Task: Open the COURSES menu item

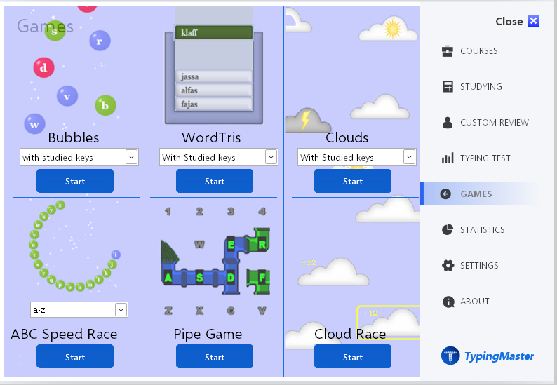Action: click(479, 51)
